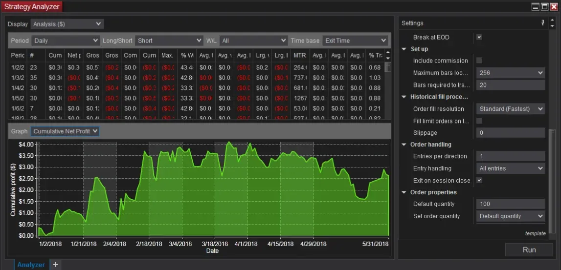Click the template link
561x270 pixels.
click(x=535, y=233)
